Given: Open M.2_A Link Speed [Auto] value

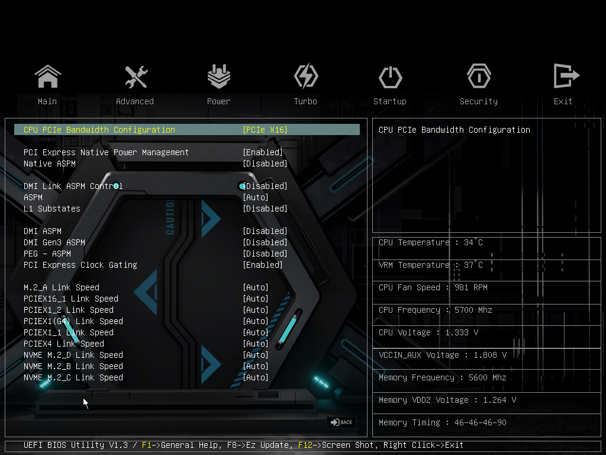Looking at the screenshot, I should coord(256,287).
